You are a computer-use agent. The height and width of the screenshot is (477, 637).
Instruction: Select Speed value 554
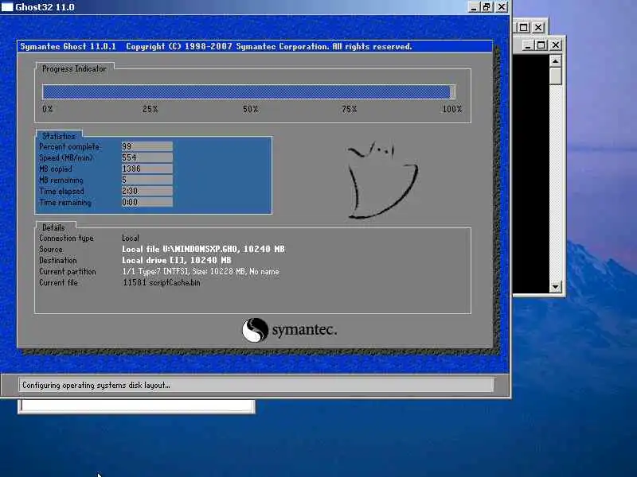[147, 157]
